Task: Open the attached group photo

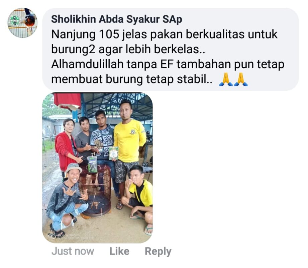Action: point(97,168)
